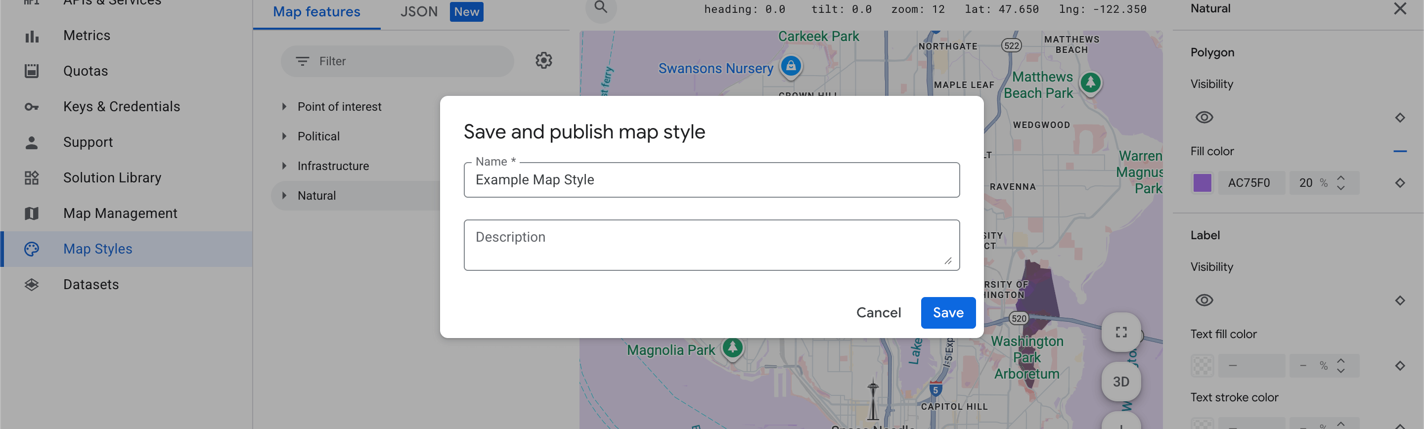Click the Matthews Beach Park tree marker
The width and height of the screenshot is (1424, 429).
coord(1091,84)
